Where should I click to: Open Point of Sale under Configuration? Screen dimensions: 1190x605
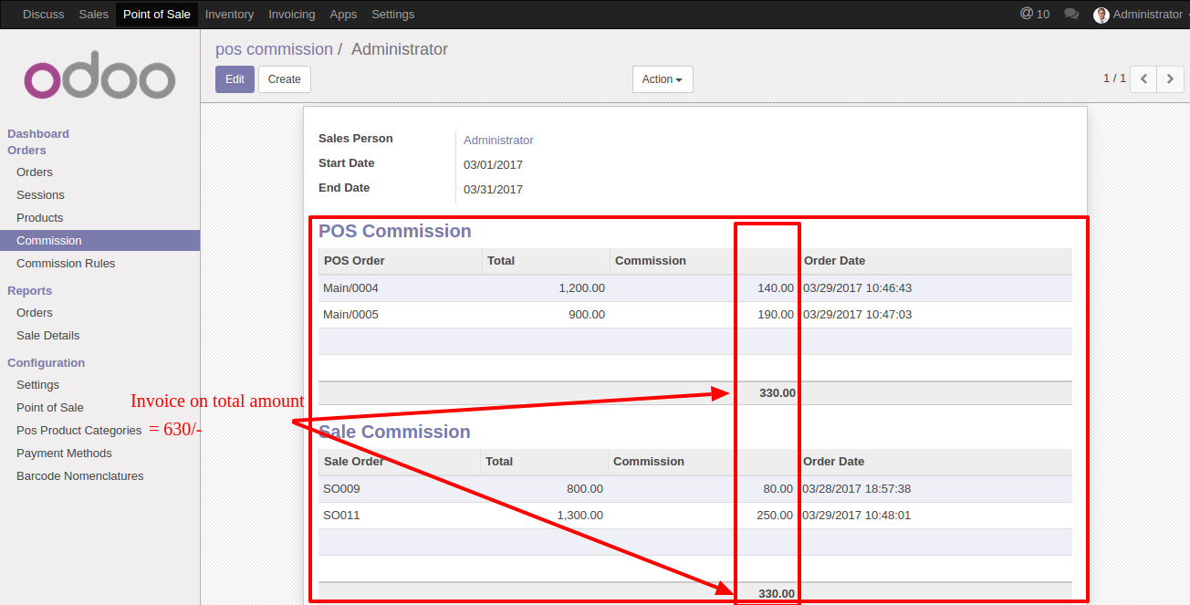tap(50, 408)
